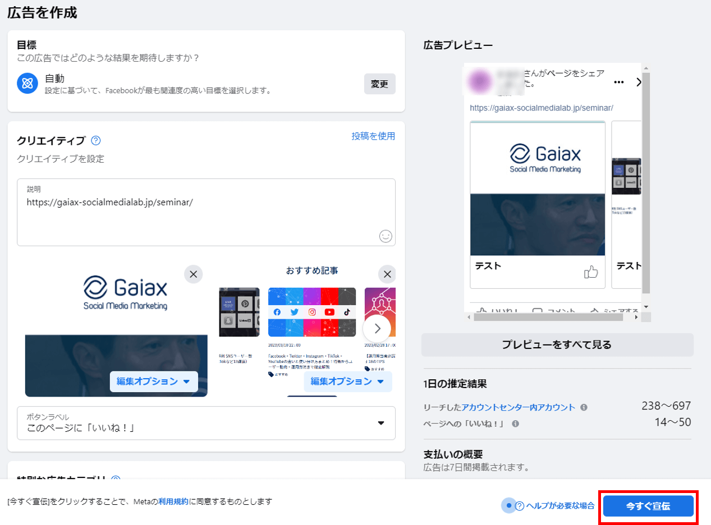Viewport: 711px width, 525px height.
Task: Click the automatic objective atom icon
Action: [x=27, y=84]
